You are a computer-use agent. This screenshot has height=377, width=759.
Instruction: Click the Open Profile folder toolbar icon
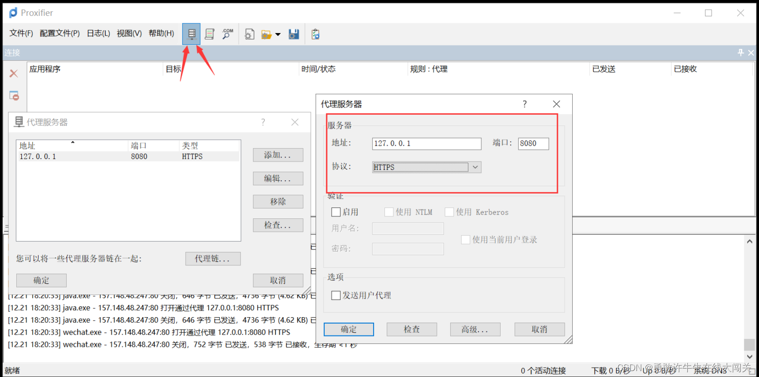pos(266,35)
